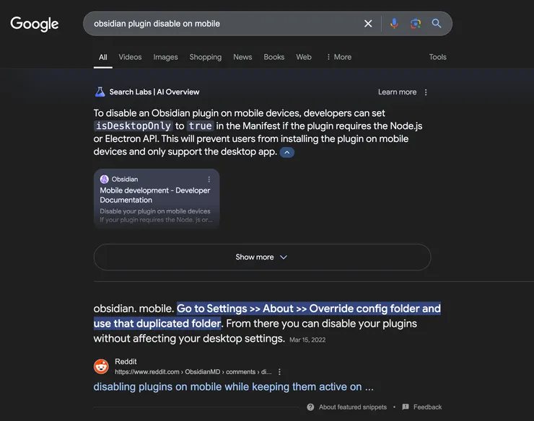This screenshot has height=421, width=534.
Task: Select the All tab
Action: tap(103, 57)
